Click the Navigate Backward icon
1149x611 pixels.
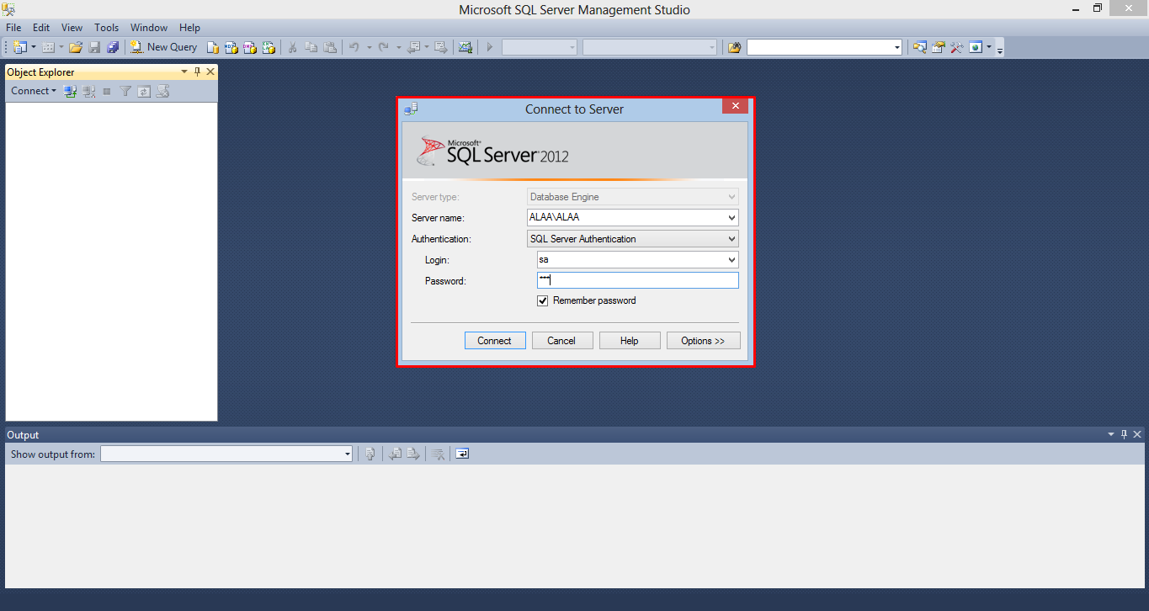pos(413,47)
